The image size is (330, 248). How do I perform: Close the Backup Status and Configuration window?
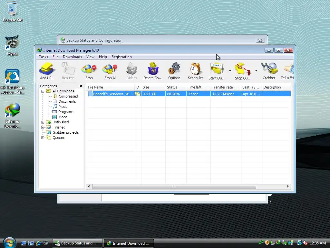point(260,40)
